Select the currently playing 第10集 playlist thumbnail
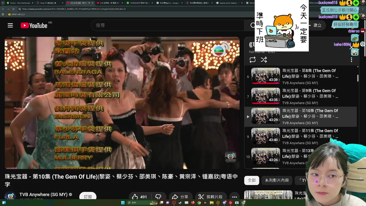The width and height of the screenshot is (366, 206). pyautogui.click(x=266, y=116)
